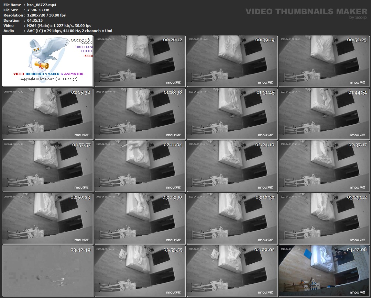Screen dimensions: 371x298
Task: Pick the thumbnail stamped 01:31:45
Action: click(x=232, y=113)
